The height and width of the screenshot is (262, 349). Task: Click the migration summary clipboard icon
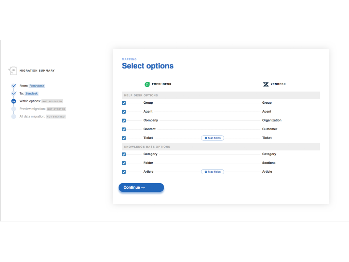coord(13,71)
